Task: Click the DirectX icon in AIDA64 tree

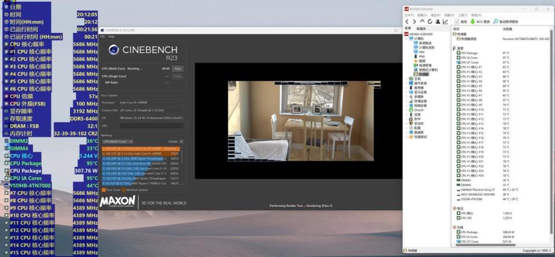Action: tap(410, 110)
